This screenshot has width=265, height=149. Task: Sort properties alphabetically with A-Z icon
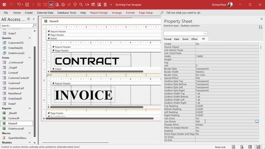click(x=260, y=26)
